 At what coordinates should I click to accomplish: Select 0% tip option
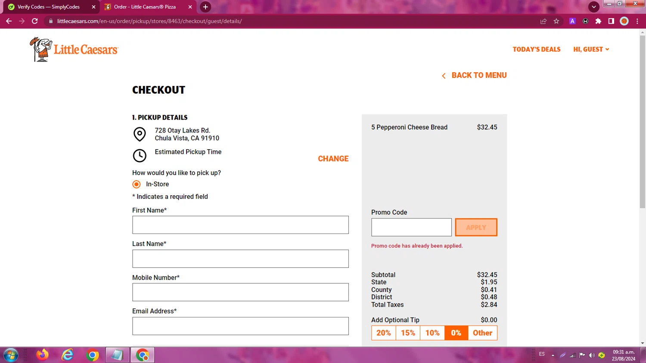456,333
